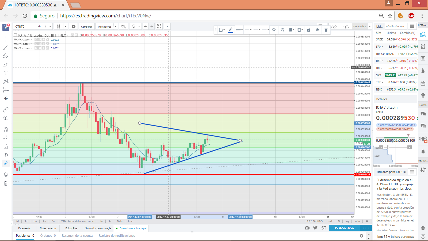This screenshot has width=428, height=241.
Task: Select the 1d time range
Action: tap(17, 221)
